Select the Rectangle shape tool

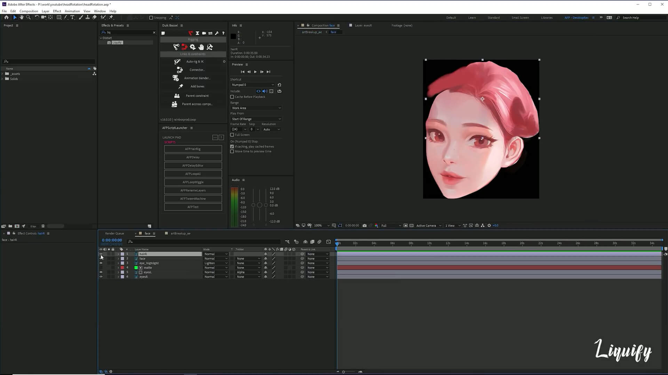tap(59, 17)
